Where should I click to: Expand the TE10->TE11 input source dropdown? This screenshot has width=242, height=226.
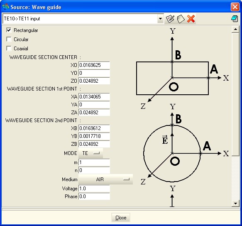click(160, 19)
